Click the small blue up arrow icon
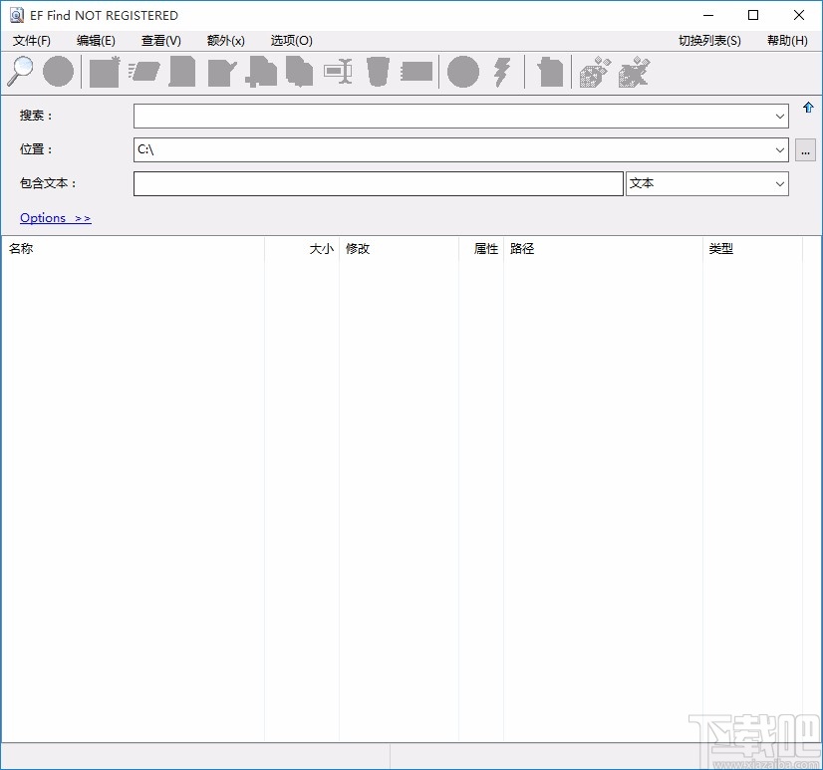This screenshot has height=770, width=823. pyautogui.click(x=808, y=108)
